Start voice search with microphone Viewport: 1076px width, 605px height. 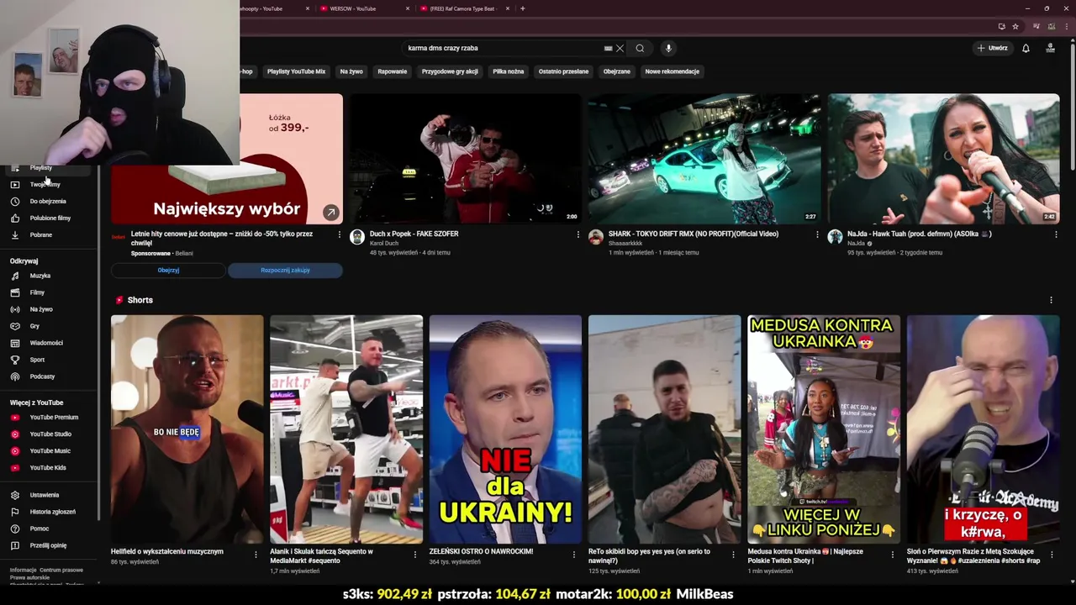click(x=668, y=48)
